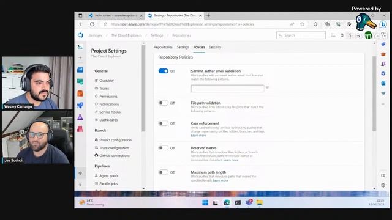This screenshot has height=220, width=392.
Task: Open the Artifacts hub icon
Action: pyautogui.click(x=80, y=129)
